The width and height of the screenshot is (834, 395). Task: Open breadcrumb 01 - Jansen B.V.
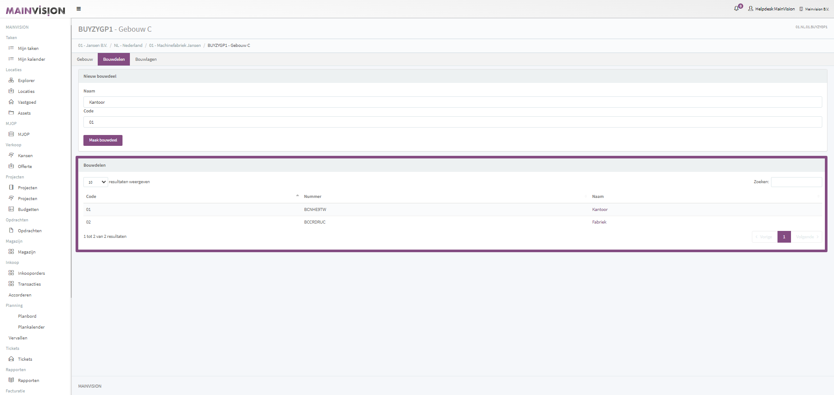point(93,46)
